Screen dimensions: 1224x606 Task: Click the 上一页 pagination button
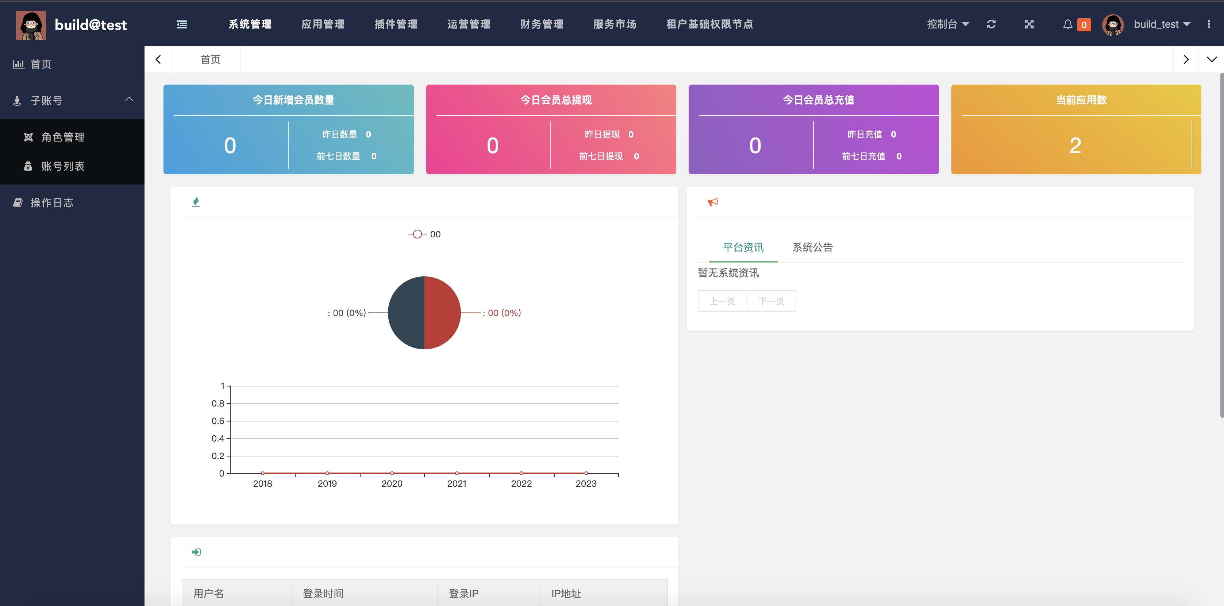(722, 301)
